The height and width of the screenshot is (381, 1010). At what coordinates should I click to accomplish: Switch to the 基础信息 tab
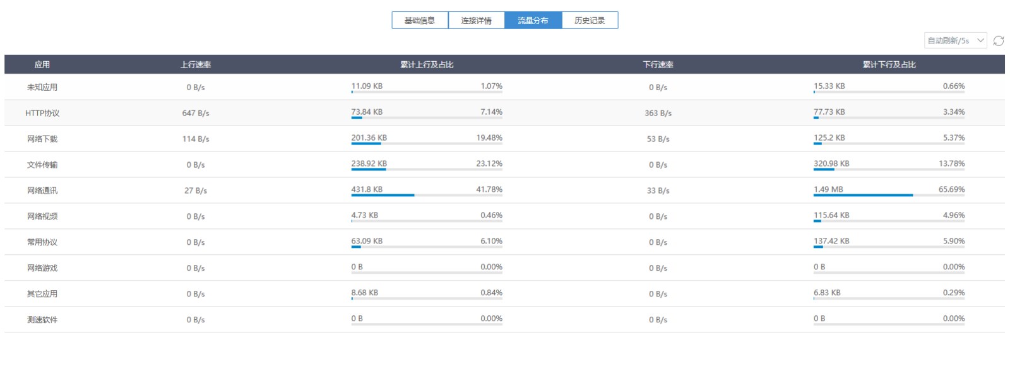[x=420, y=21]
